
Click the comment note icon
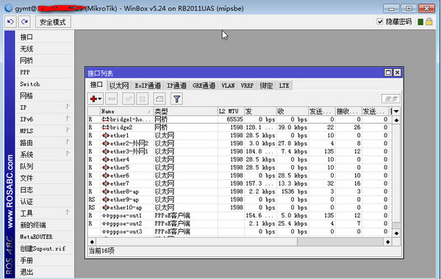tap(159, 99)
